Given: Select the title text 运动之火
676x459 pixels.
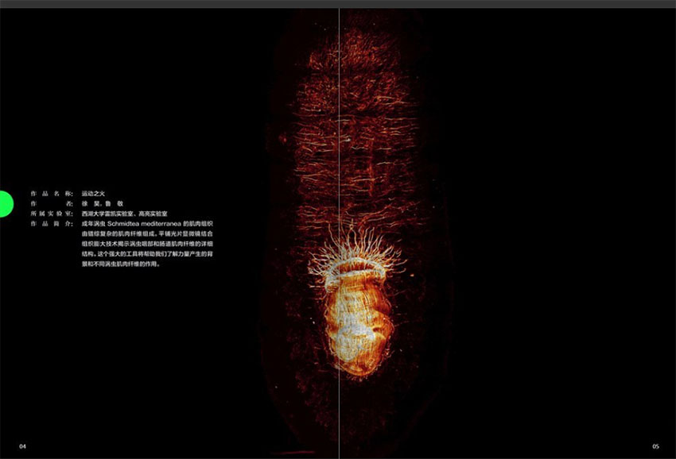Looking at the screenshot, I should point(93,194).
